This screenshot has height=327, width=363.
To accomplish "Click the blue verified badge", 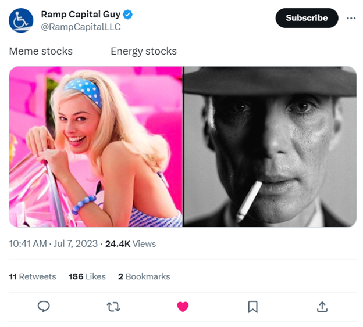I will pyautogui.click(x=127, y=15).
